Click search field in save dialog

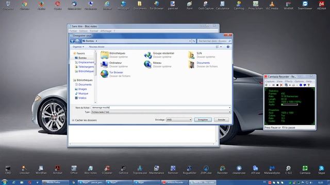coord(214,41)
